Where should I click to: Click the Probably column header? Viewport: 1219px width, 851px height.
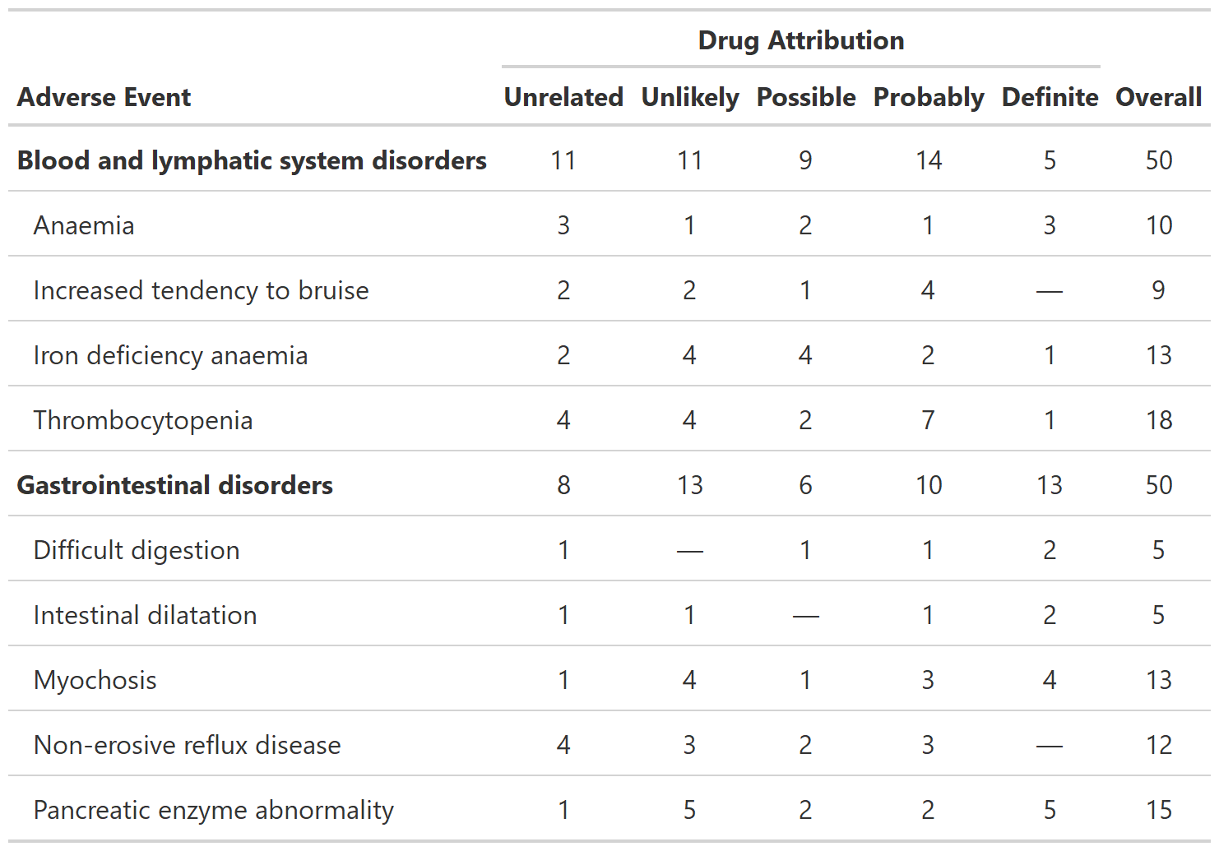point(928,97)
